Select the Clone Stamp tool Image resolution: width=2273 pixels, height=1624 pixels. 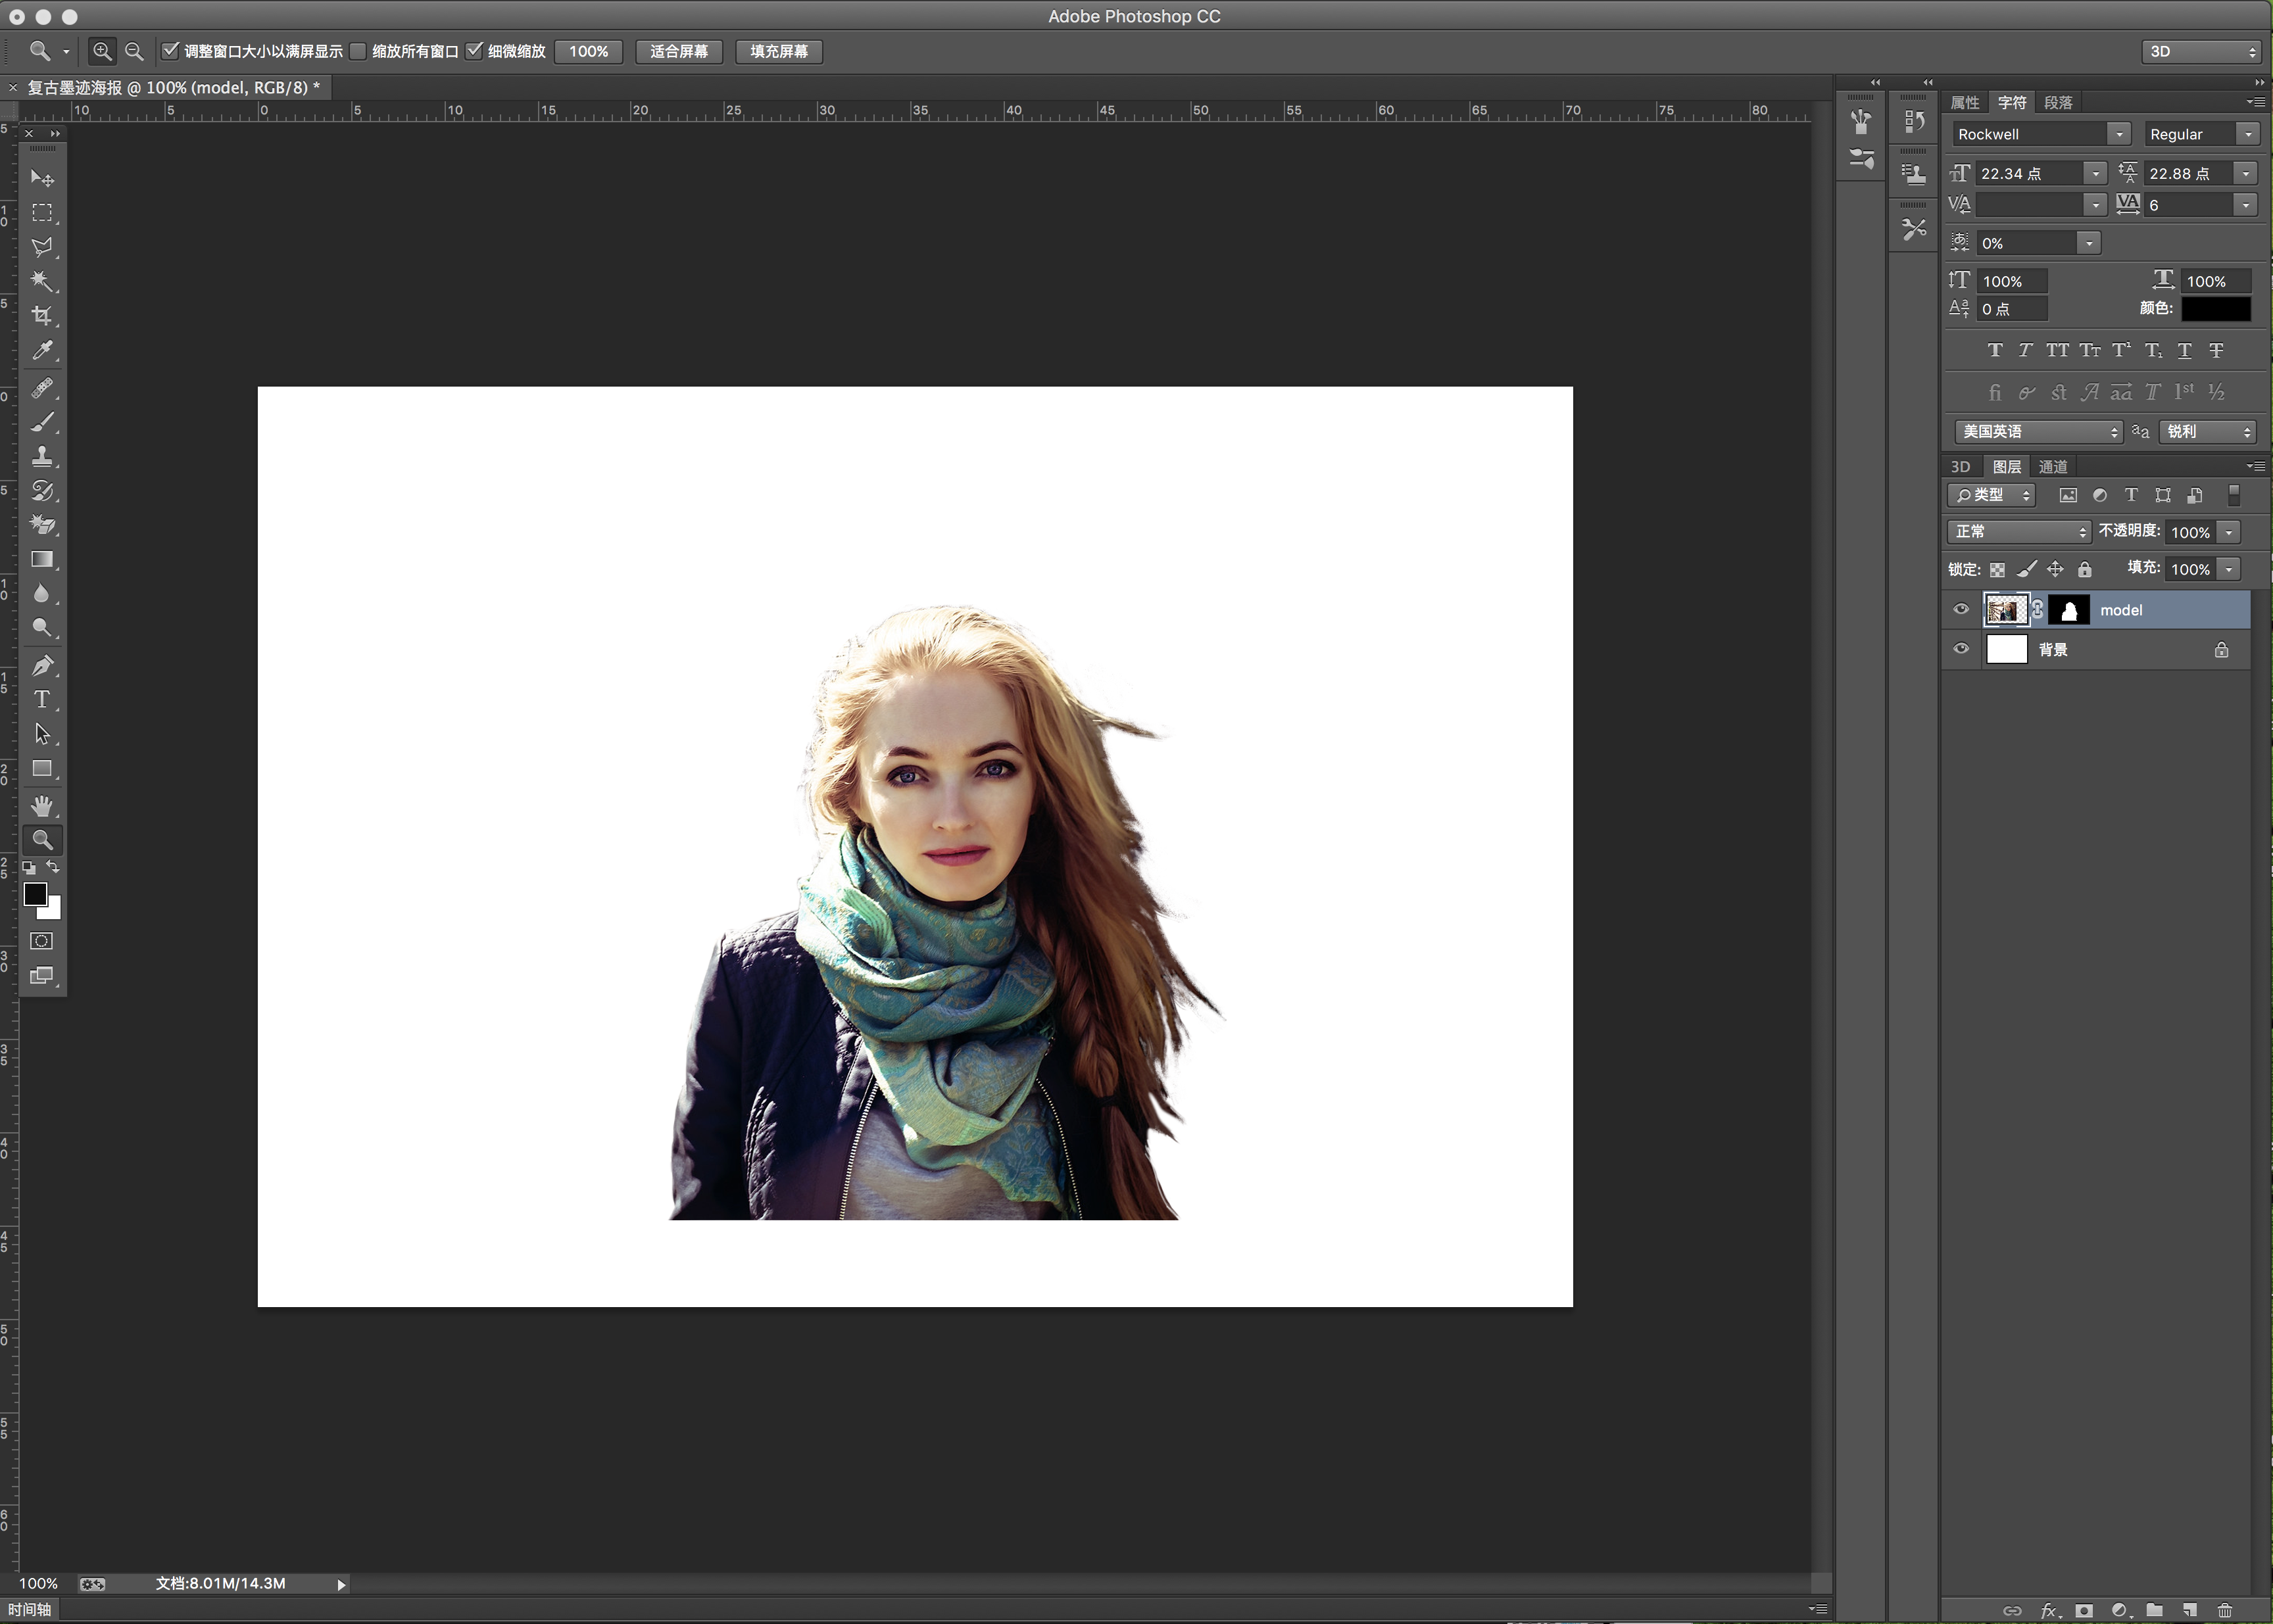coord(42,457)
